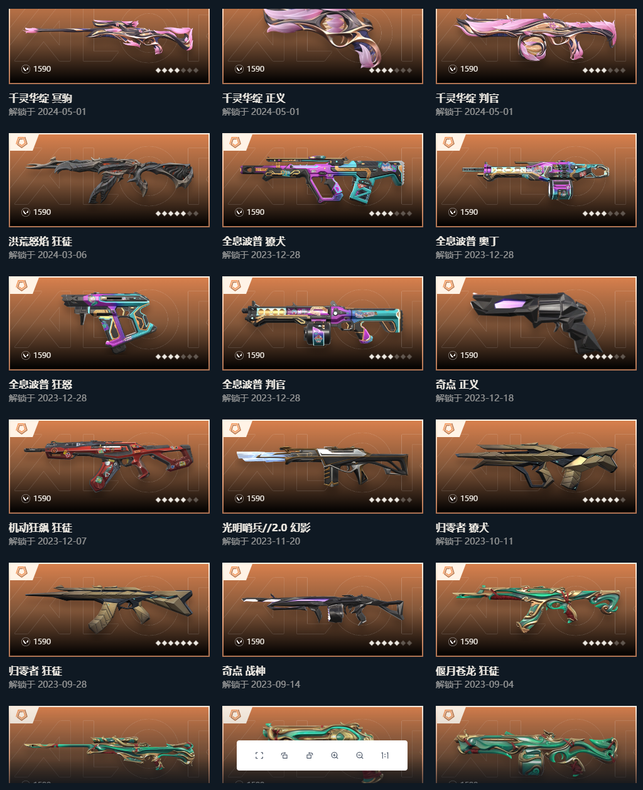
Task: Click the pentagon badge icon on 奇点 正义 card
Action: 449,286
